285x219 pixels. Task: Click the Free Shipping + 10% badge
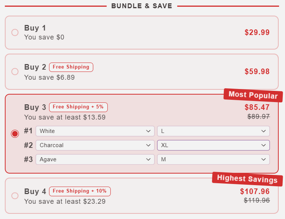tap(80, 191)
